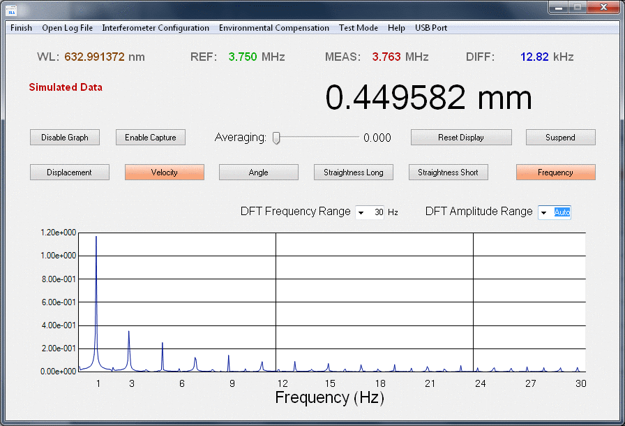Screen dimensions: 625x426
Task: Click the Disable Graph button
Action: pyautogui.click(x=64, y=137)
